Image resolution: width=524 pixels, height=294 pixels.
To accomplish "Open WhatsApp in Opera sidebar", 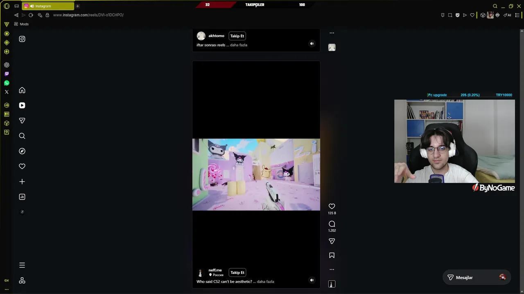I will 7,83.
